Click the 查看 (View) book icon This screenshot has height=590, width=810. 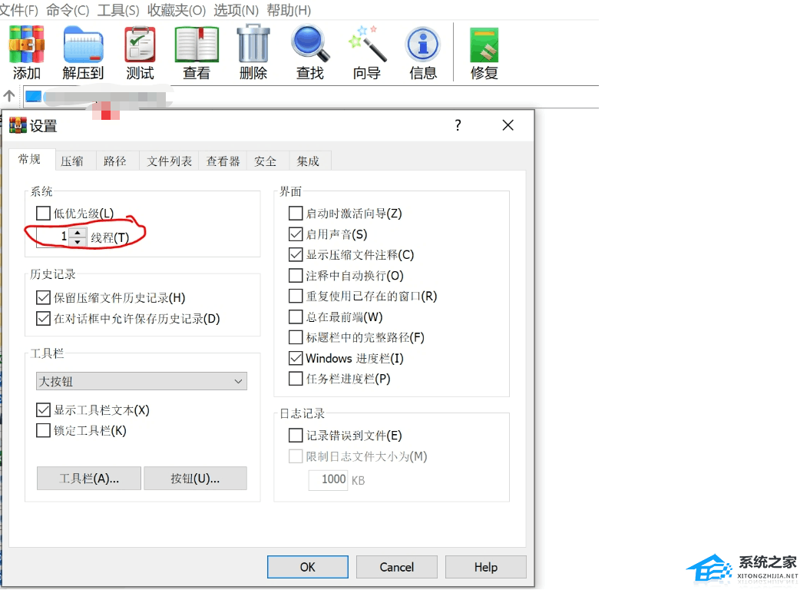(197, 45)
